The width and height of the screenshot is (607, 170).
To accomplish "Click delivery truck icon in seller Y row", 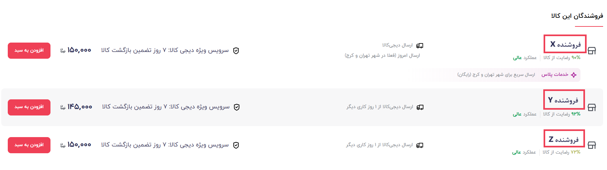I will click(x=420, y=107).
